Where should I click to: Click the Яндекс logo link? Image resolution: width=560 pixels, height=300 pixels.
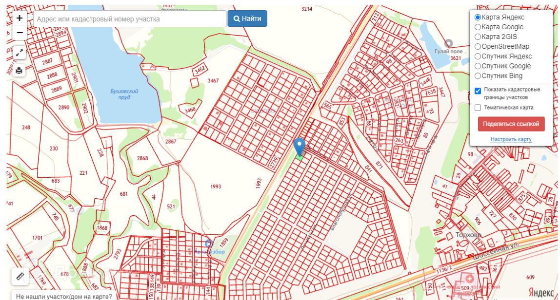coord(540,293)
